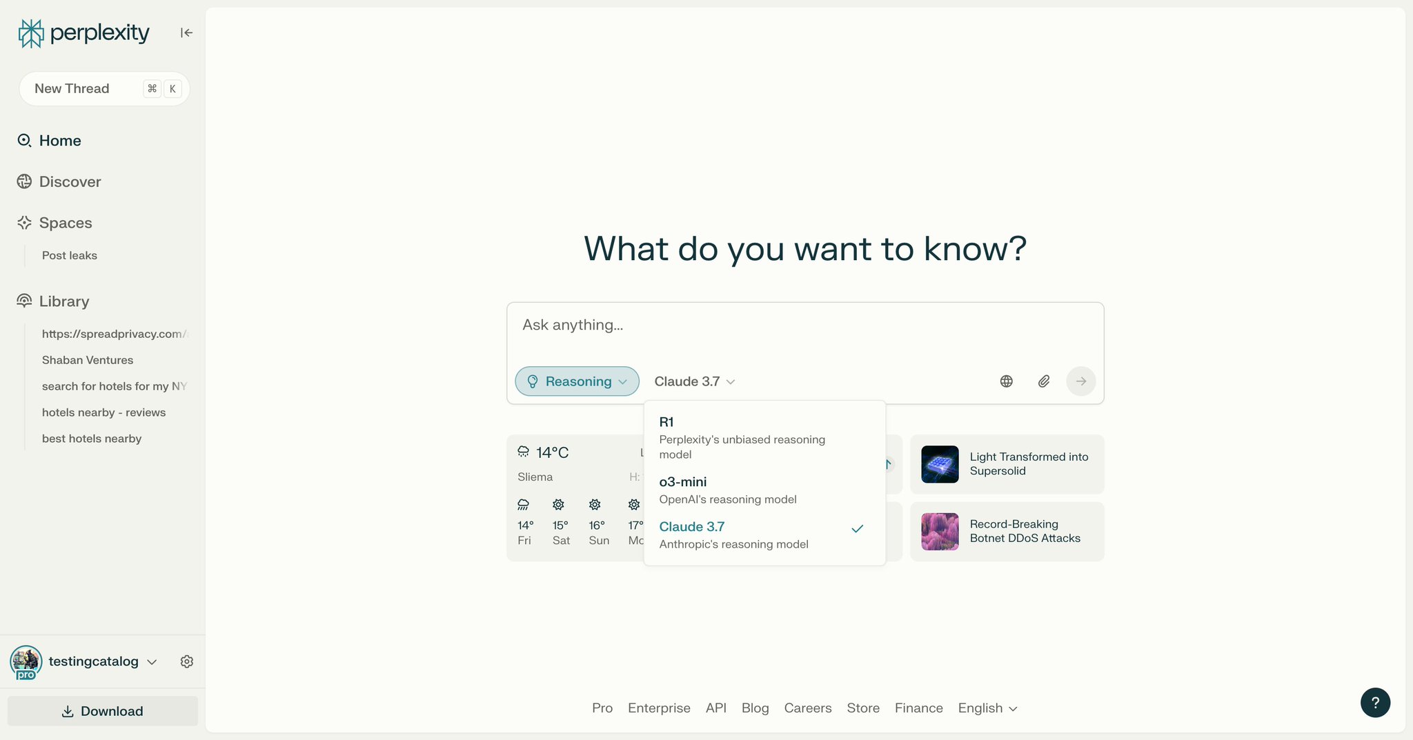This screenshot has height=740, width=1413.
Task: Open the Claude 3.7 model dropdown
Action: 695,381
